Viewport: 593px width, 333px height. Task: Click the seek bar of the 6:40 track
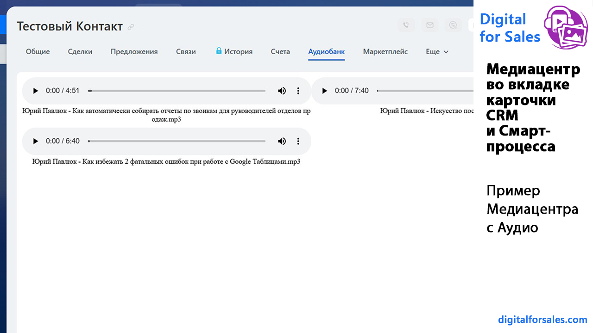click(x=177, y=141)
